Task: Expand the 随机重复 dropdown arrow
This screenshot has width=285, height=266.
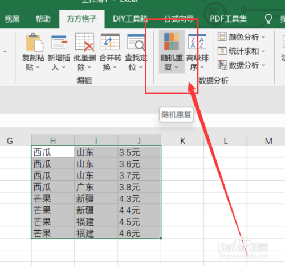Action: point(176,67)
